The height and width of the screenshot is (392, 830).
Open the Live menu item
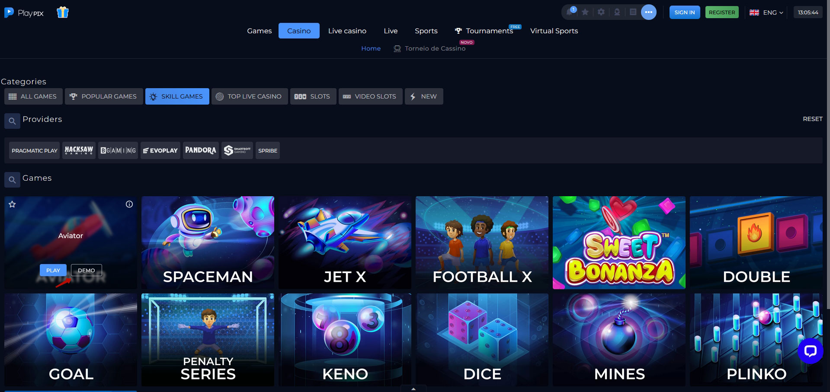[x=391, y=31]
